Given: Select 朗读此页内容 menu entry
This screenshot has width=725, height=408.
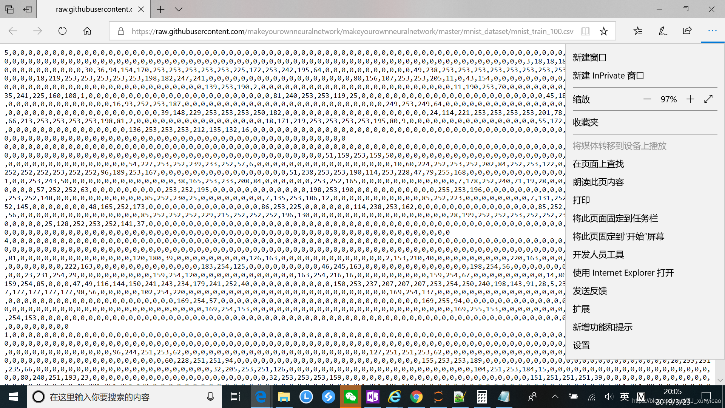Looking at the screenshot, I should pos(645,182).
